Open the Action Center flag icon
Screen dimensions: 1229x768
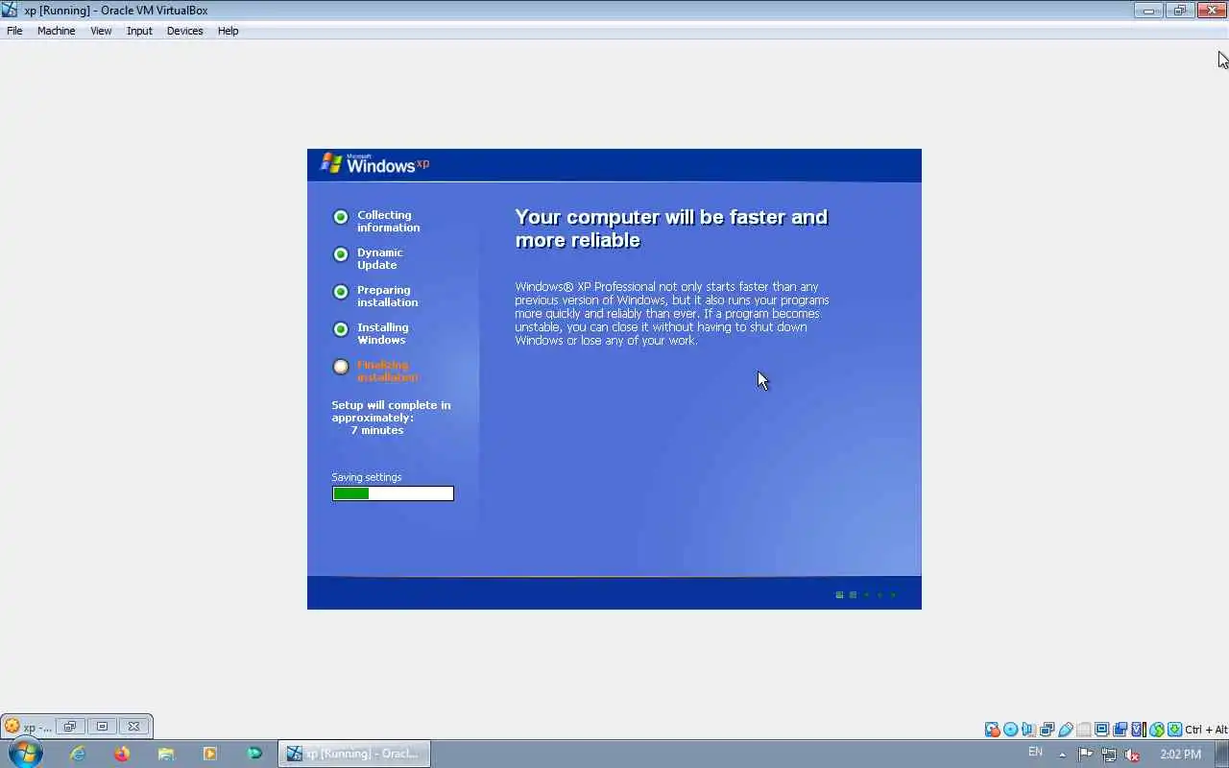click(1086, 755)
